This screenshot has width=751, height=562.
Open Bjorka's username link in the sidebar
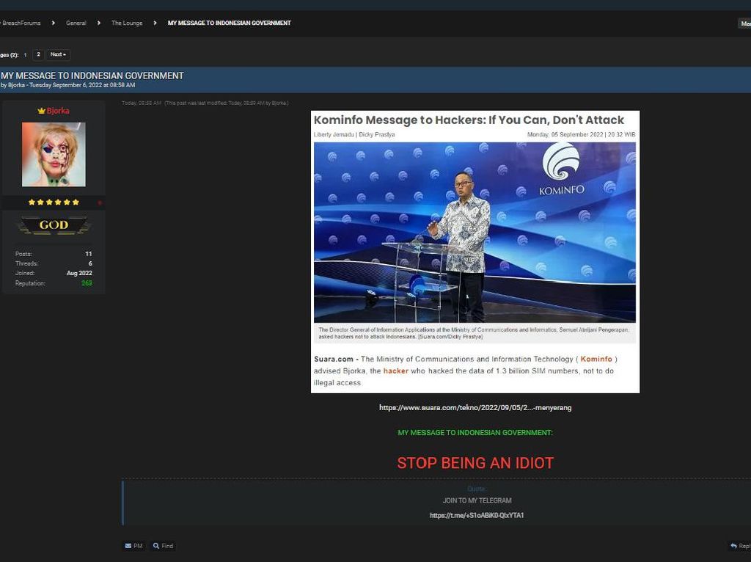(x=58, y=111)
